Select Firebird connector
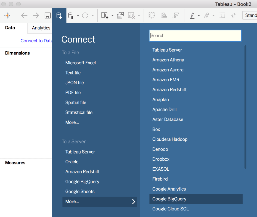 click(160, 179)
